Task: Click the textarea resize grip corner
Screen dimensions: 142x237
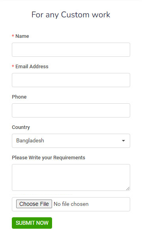Action: (128, 188)
